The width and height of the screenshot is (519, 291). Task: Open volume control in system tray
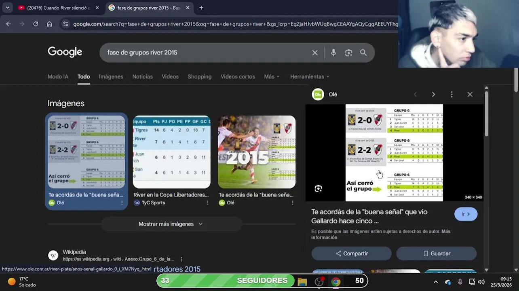coord(481,282)
